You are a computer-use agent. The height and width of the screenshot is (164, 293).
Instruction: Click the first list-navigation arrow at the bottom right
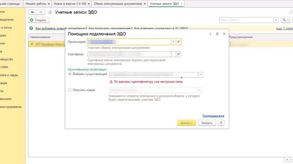coord(287,159)
